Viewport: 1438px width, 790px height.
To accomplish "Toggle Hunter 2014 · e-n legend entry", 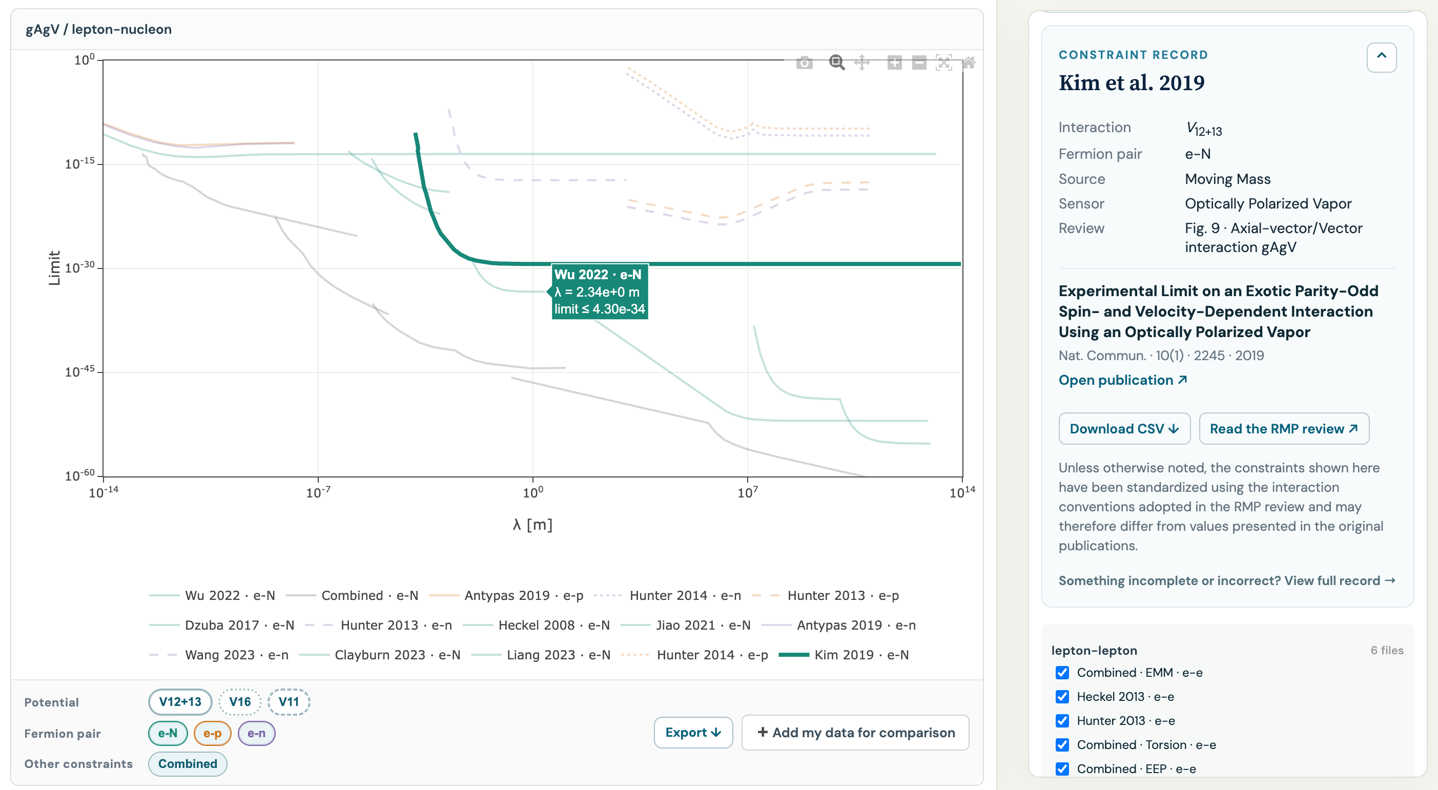I will [x=668, y=595].
